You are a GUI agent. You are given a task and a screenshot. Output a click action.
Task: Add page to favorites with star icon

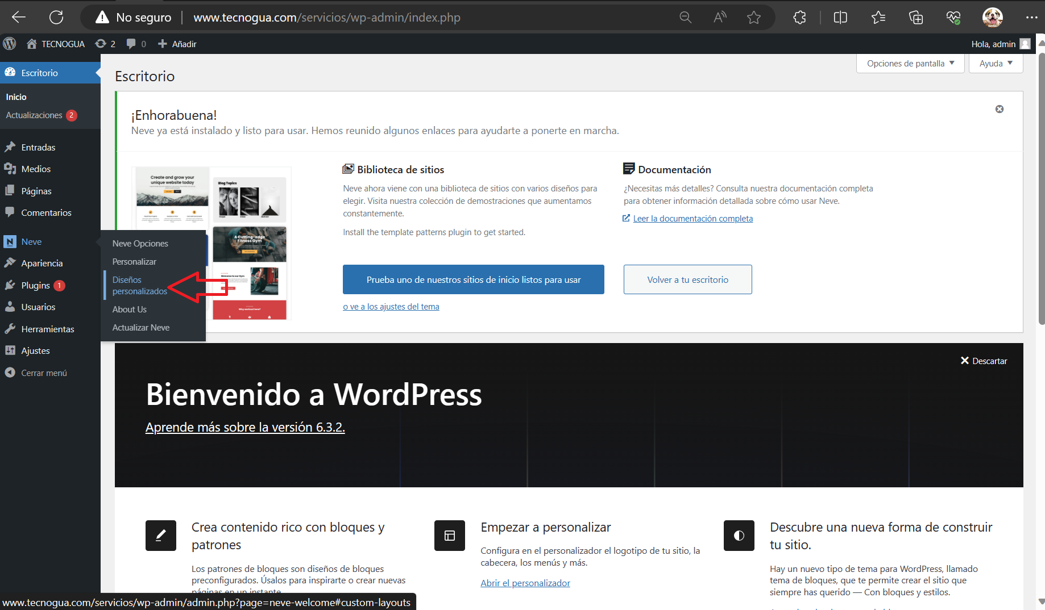point(754,17)
